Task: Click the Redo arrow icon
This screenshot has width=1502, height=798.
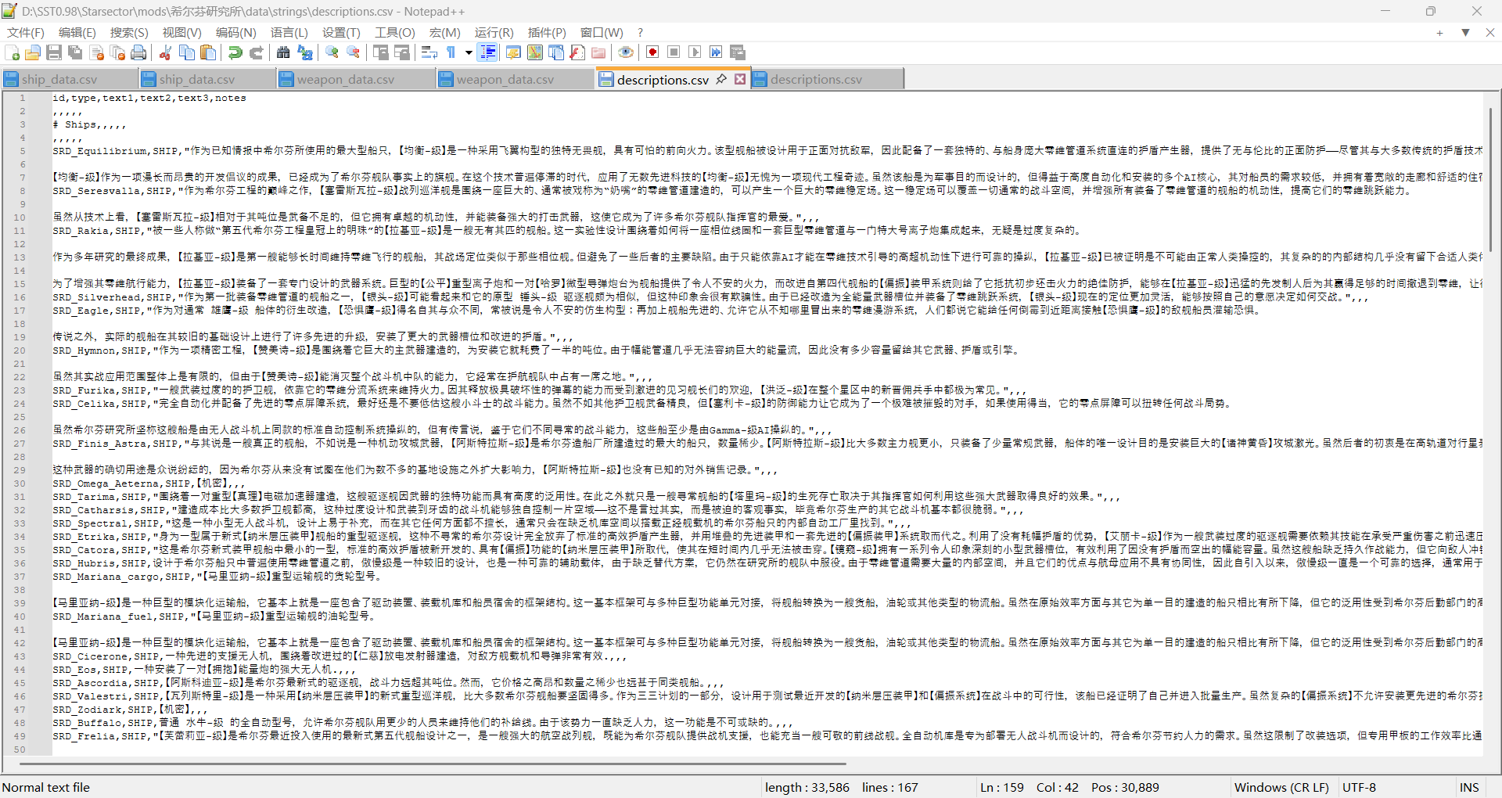Action: [256, 52]
